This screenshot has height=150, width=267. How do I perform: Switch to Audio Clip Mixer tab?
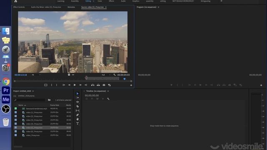(46, 7)
